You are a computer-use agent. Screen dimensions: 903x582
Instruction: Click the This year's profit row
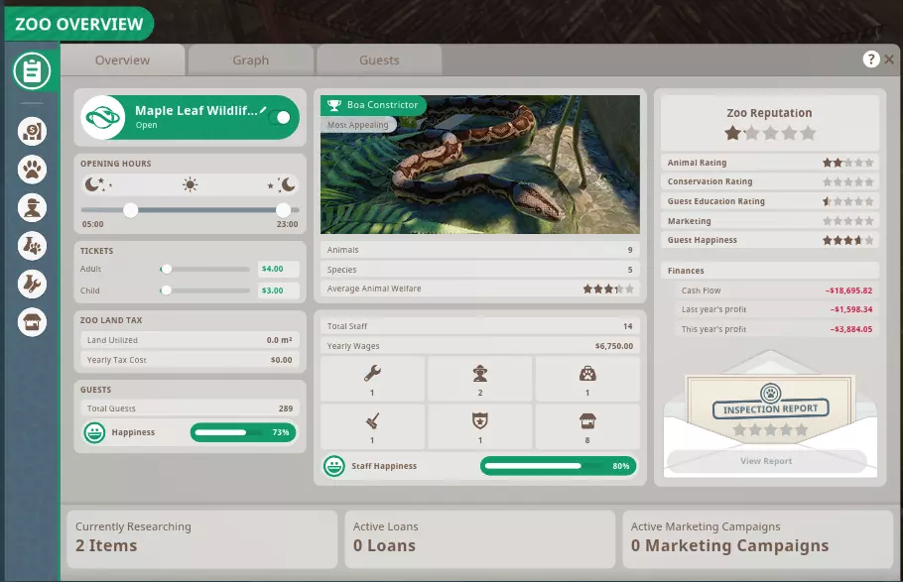776,329
